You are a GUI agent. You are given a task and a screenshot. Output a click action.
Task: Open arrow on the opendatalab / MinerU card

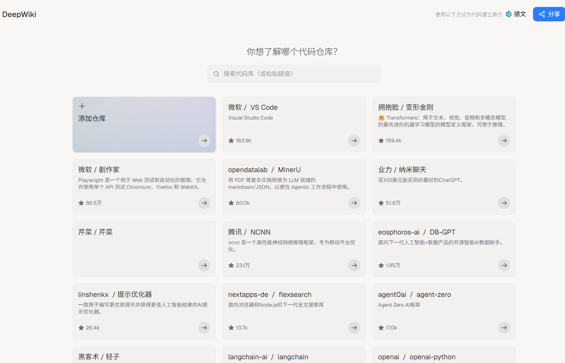point(354,203)
